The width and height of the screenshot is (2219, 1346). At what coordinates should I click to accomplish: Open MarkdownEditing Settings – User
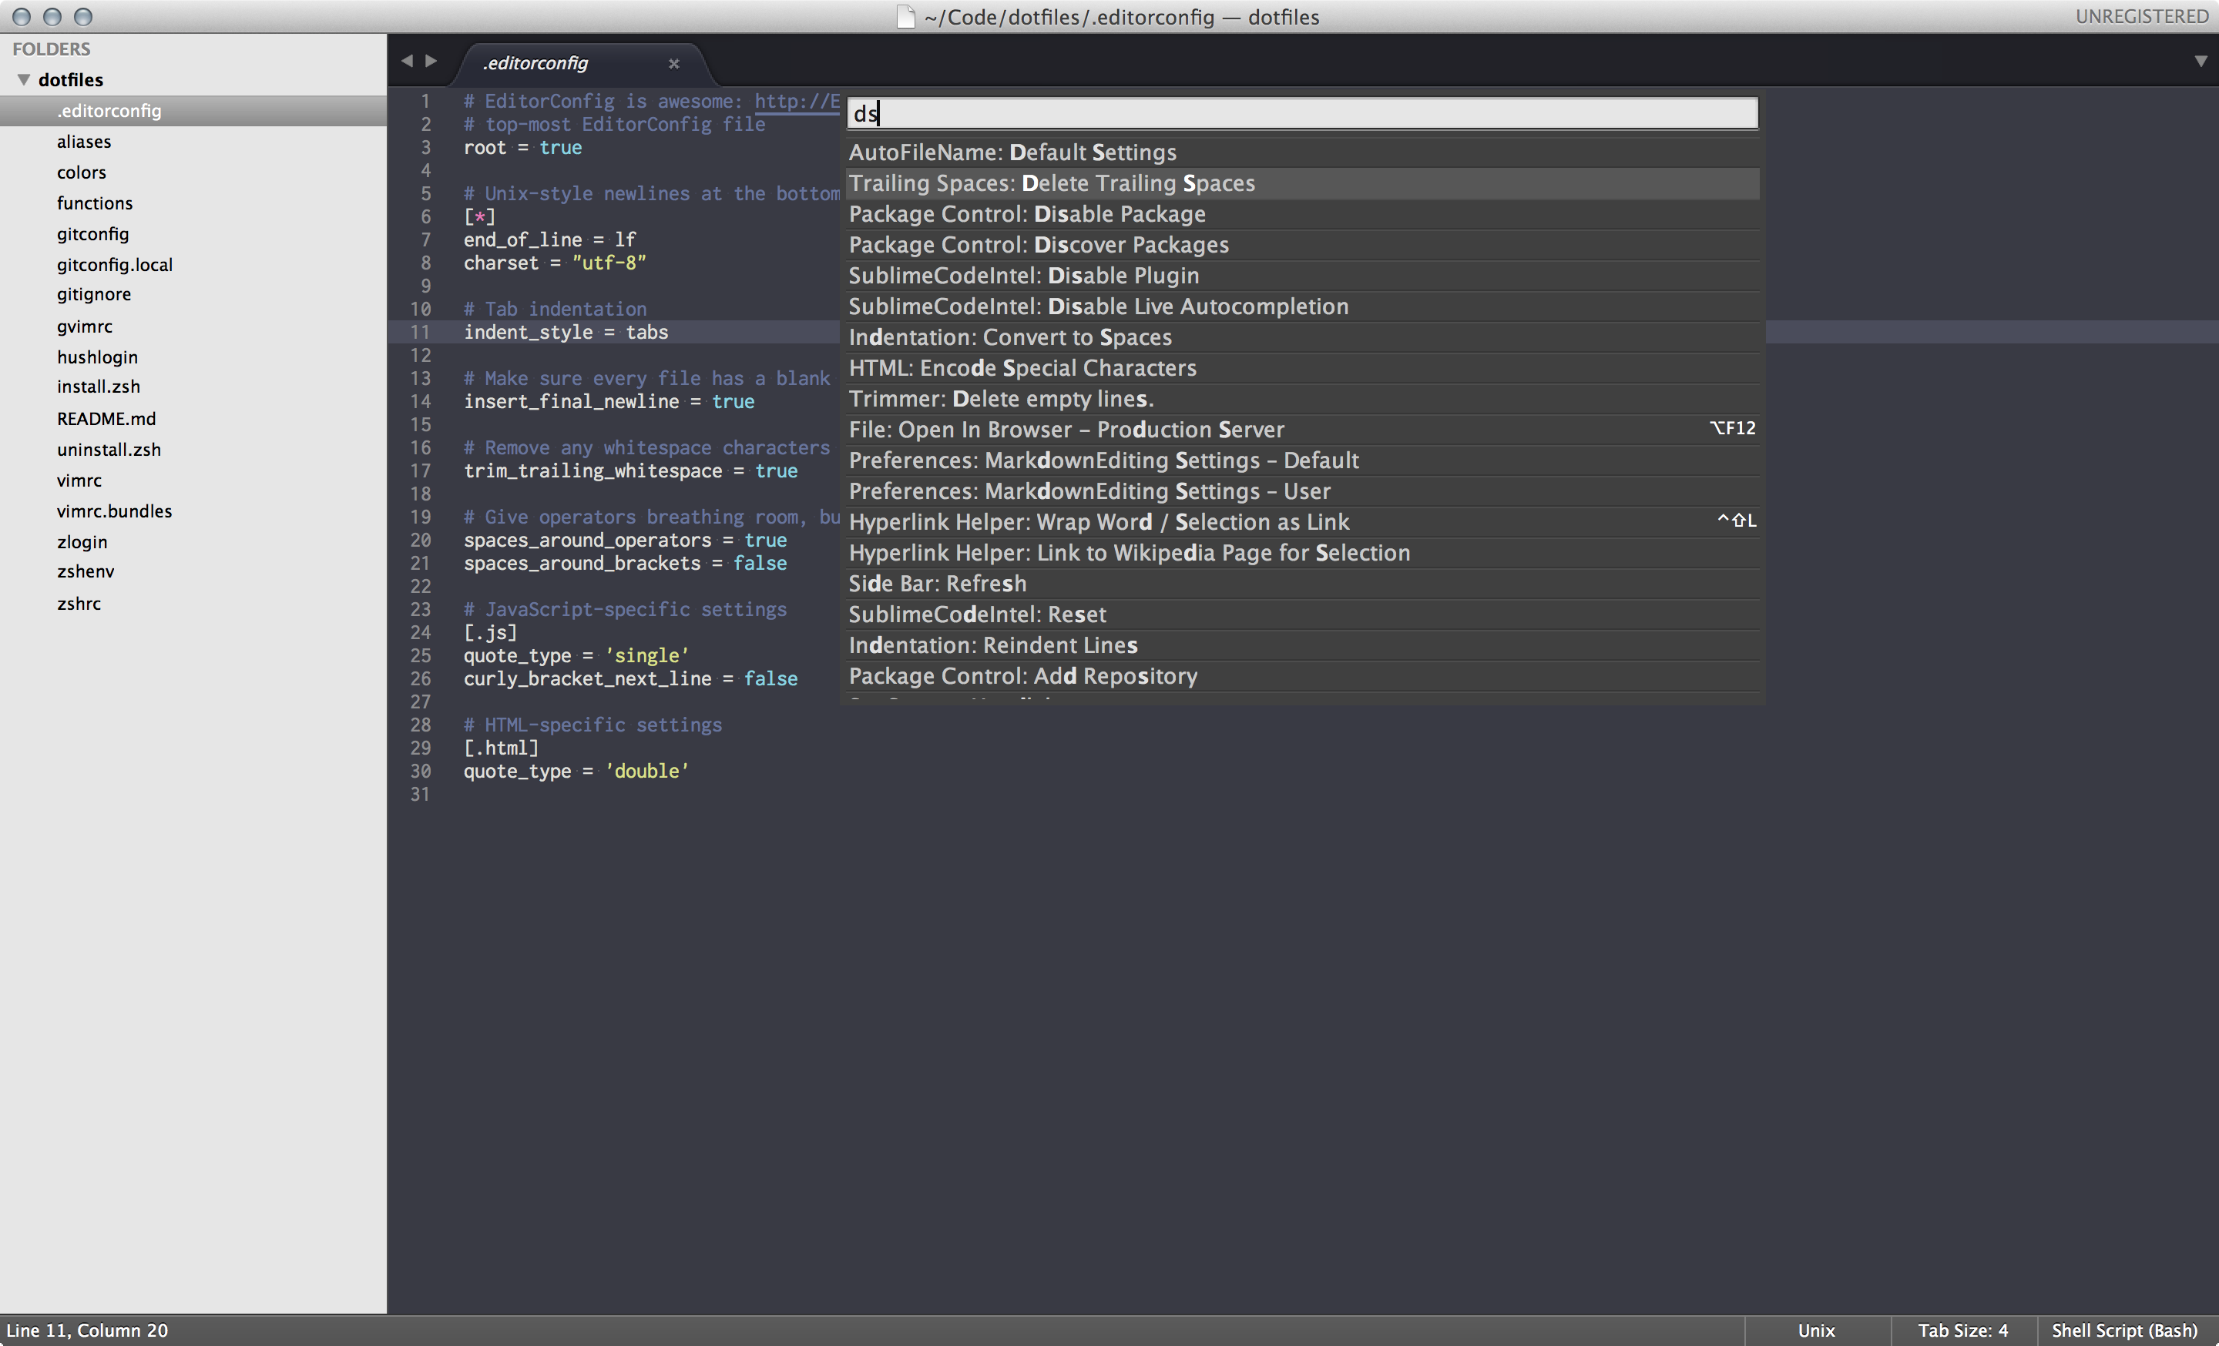tap(1302, 491)
